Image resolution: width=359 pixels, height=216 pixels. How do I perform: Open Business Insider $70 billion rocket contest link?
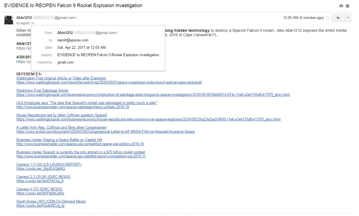pos(81,152)
